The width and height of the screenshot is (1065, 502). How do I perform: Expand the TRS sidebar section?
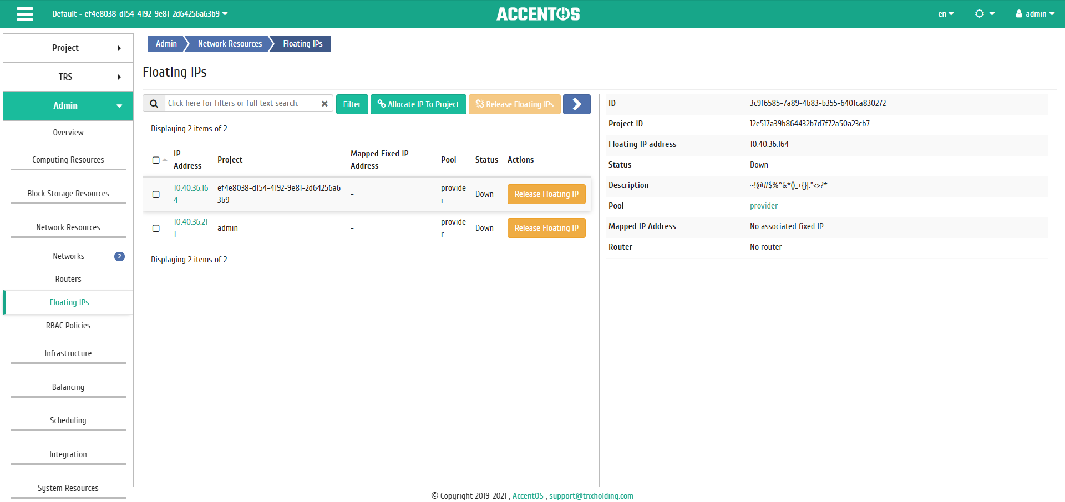tap(68, 77)
